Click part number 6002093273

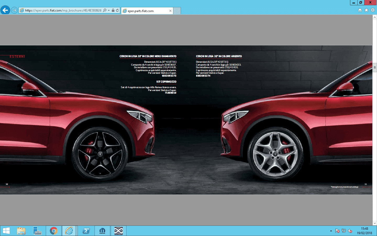pos(169,76)
